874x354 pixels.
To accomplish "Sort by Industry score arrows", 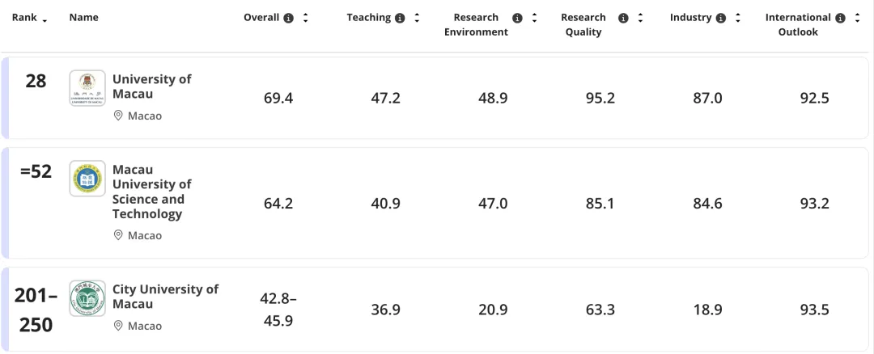I will [738, 18].
